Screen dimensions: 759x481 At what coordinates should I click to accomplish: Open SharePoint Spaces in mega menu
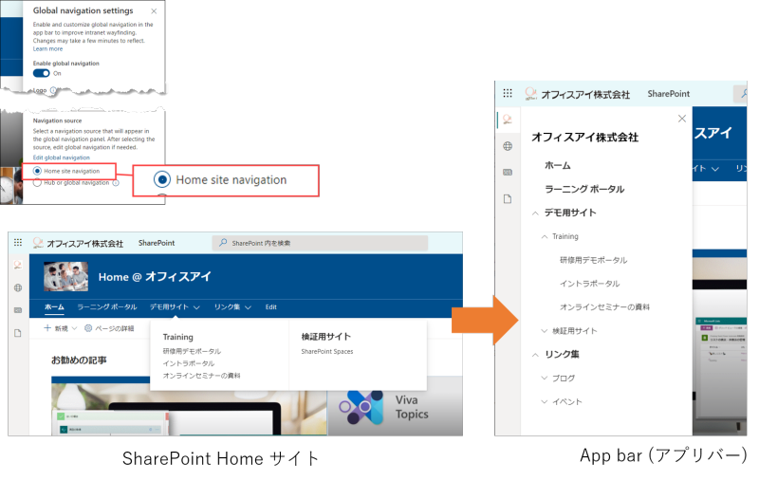point(327,352)
